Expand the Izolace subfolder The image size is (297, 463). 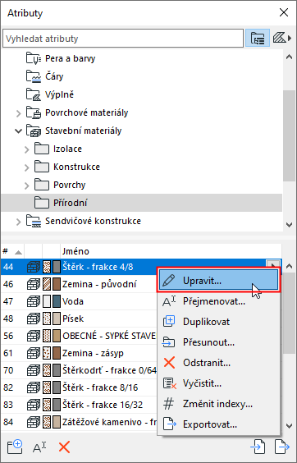point(27,149)
